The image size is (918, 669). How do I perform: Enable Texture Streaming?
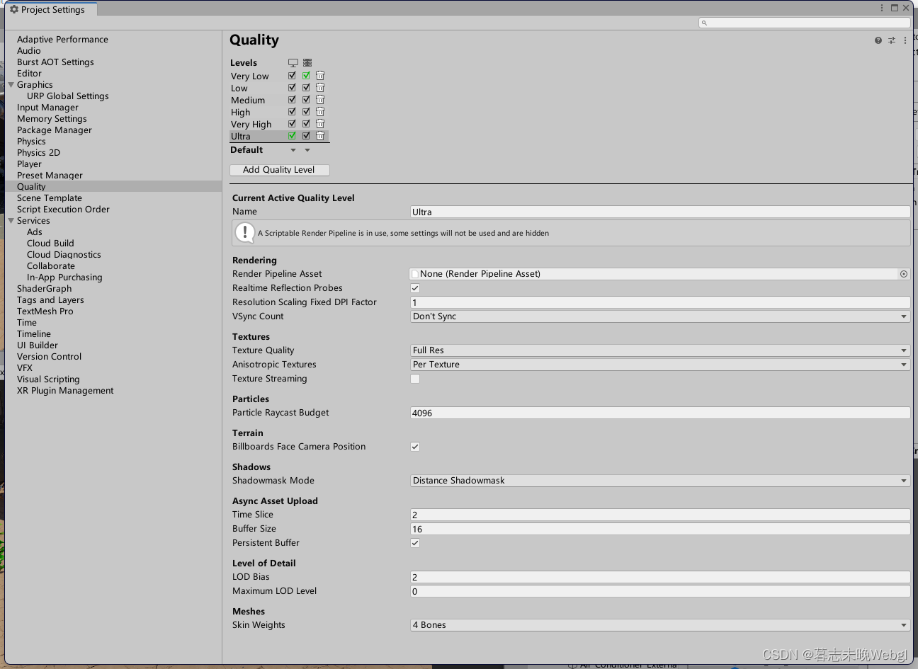[x=415, y=379]
